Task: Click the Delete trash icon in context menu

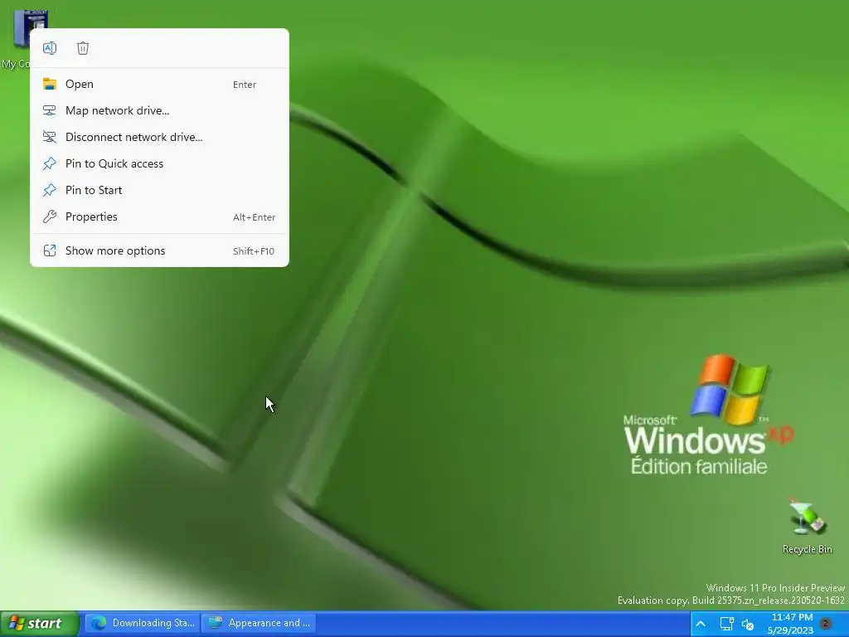Action: (x=83, y=48)
